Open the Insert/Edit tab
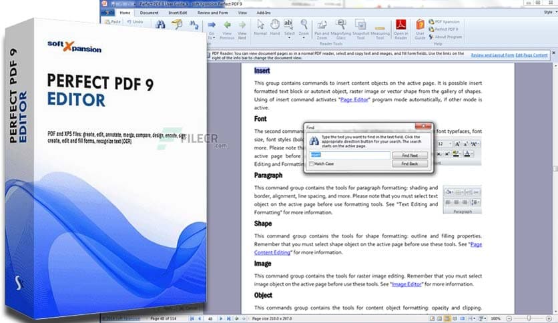Screen dimensions: 558x323 click(x=178, y=13)
